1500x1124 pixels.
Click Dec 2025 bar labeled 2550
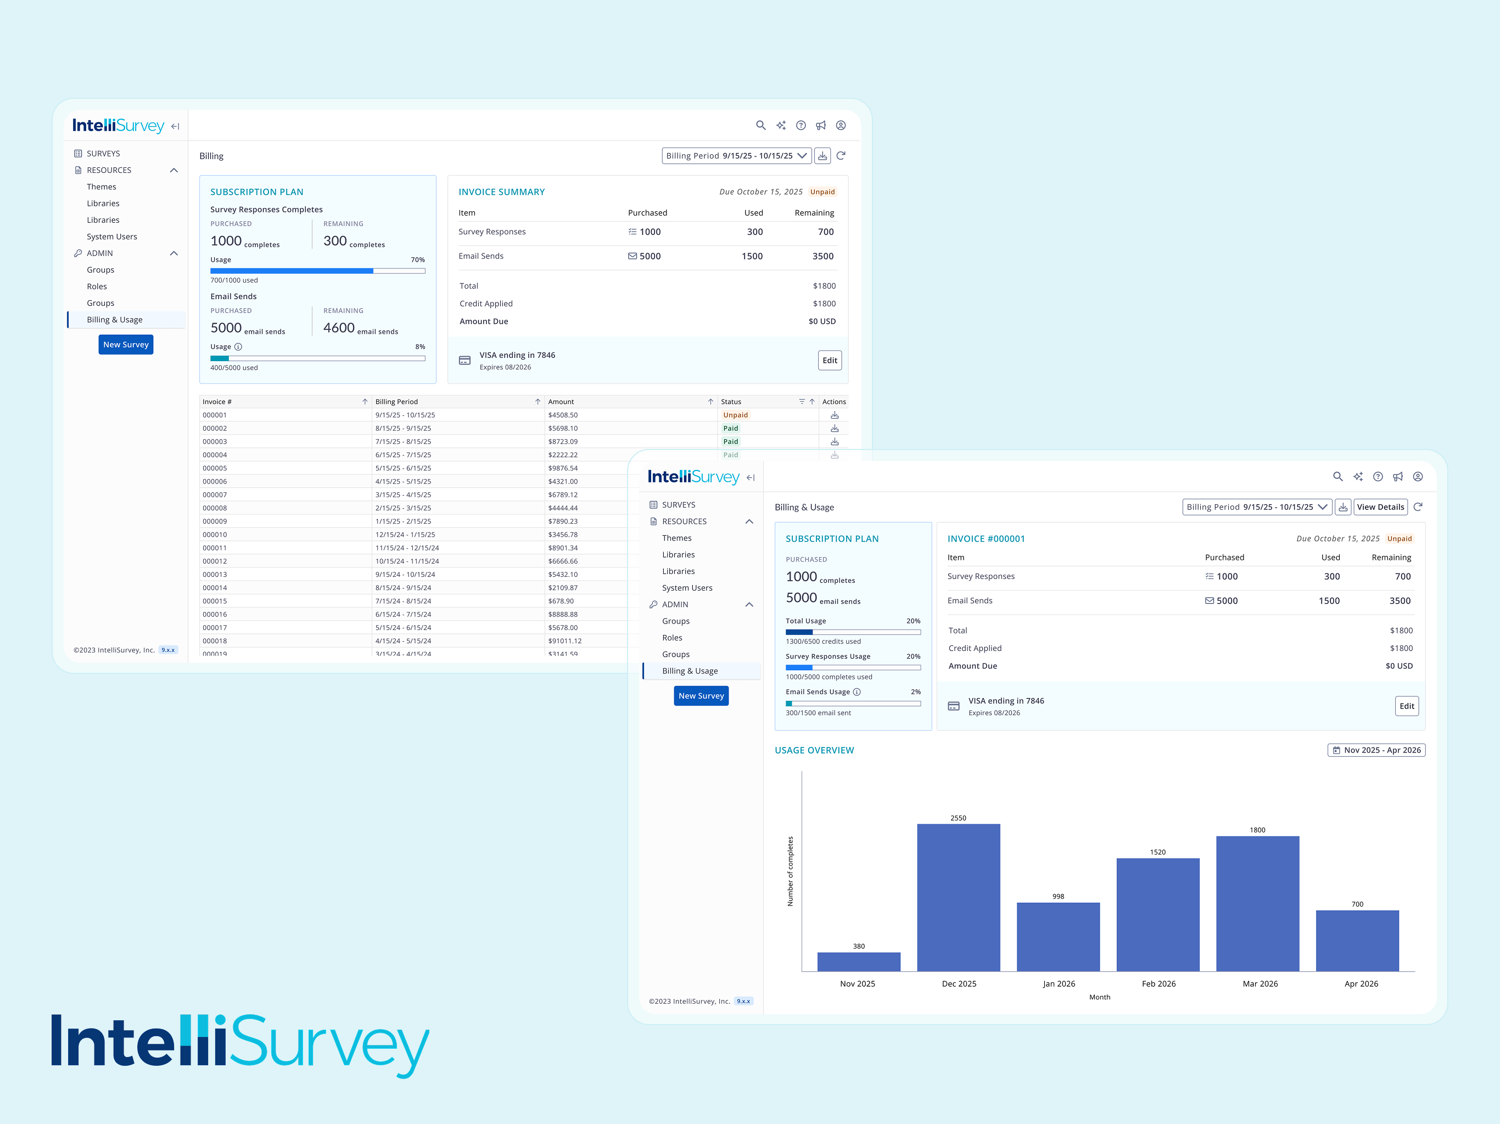(959, 897)
